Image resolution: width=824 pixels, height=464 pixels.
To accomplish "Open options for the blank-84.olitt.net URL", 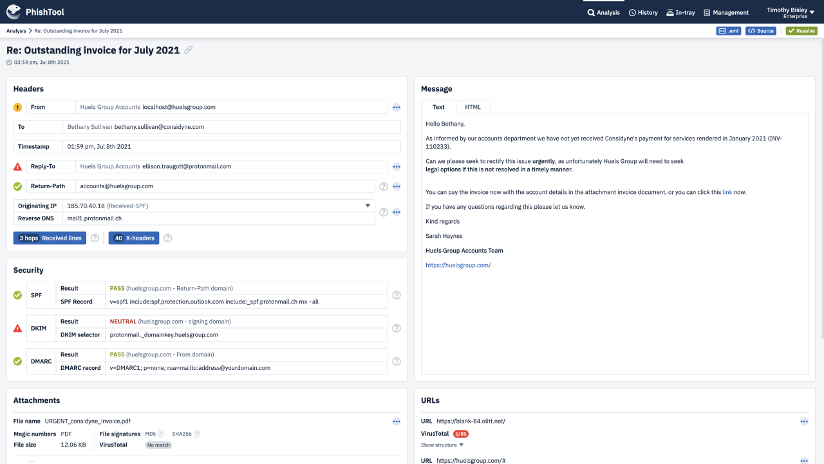I will tap(804, 421).
